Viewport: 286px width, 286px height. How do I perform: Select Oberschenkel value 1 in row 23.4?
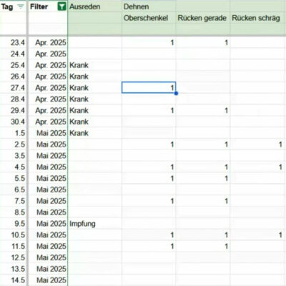pyautogui.click(x=149, y=42)
